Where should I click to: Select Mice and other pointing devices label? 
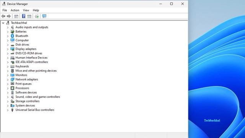point(36,71)
